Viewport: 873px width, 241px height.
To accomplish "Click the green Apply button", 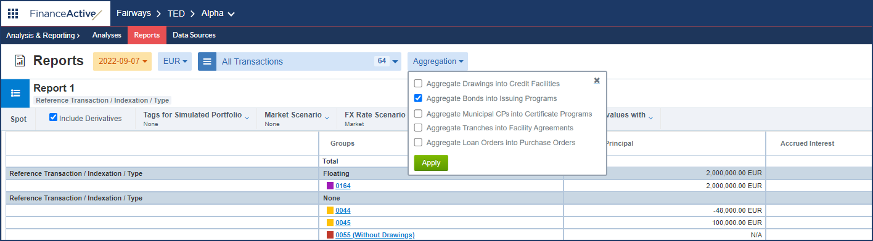I will pyautogui.click(x=431, y=163).
